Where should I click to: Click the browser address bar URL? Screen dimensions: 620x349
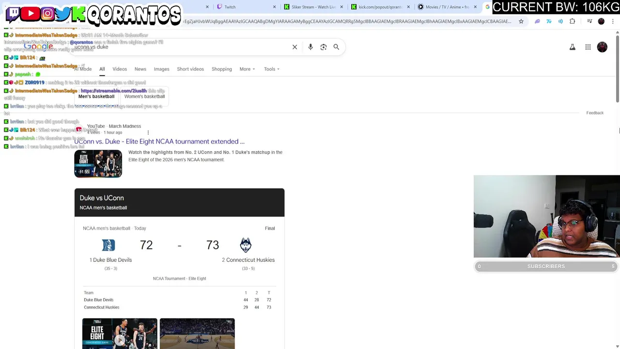[x=346, y=21]
